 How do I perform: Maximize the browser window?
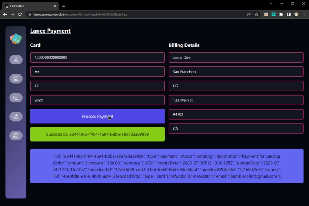pos(293,3)
